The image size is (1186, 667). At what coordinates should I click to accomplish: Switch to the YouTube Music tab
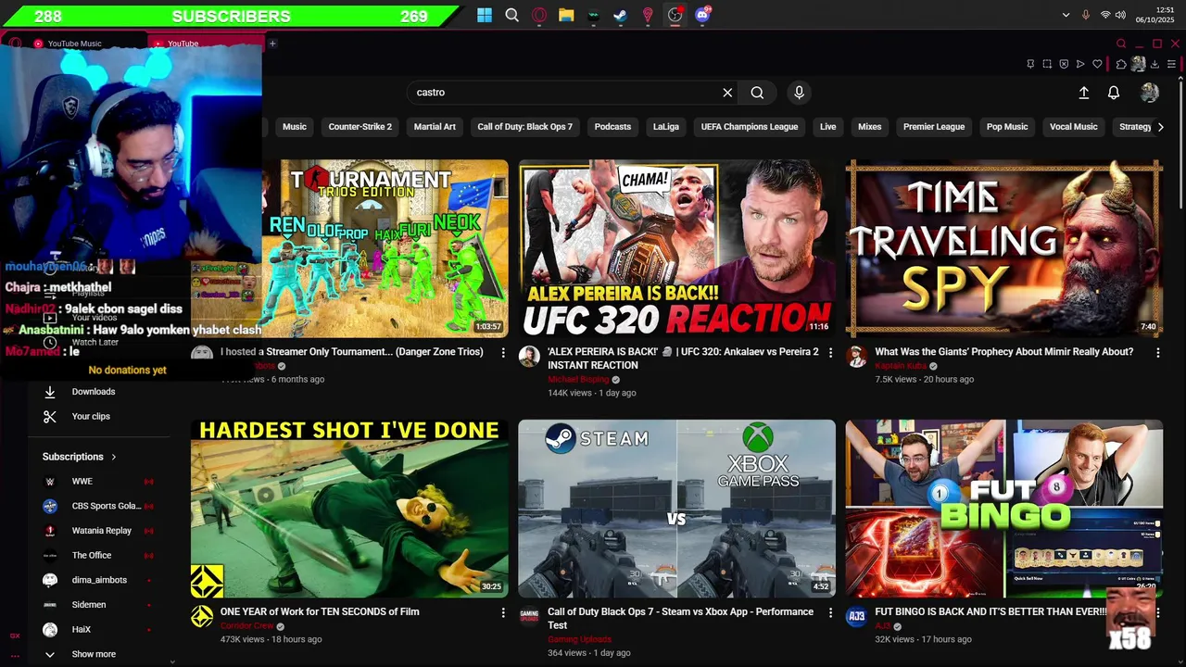point(74,44)
